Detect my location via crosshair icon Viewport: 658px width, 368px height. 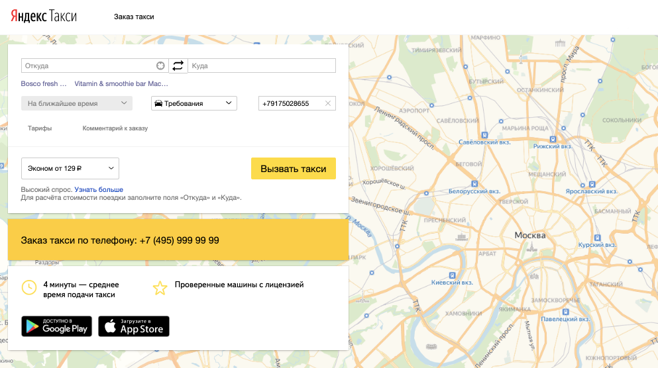pyautogui.click(x=160, y=66)
